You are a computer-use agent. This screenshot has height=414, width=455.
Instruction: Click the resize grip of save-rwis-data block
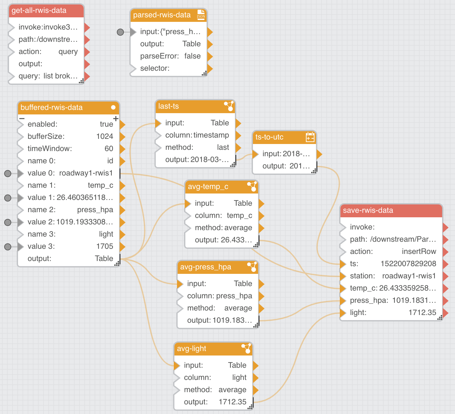pos(440,318)
